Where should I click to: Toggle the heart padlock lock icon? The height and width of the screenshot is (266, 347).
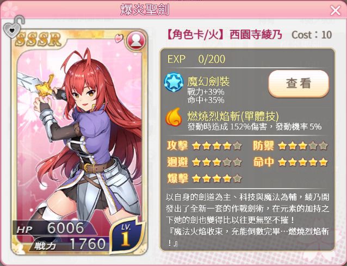(x=14, y=27)
